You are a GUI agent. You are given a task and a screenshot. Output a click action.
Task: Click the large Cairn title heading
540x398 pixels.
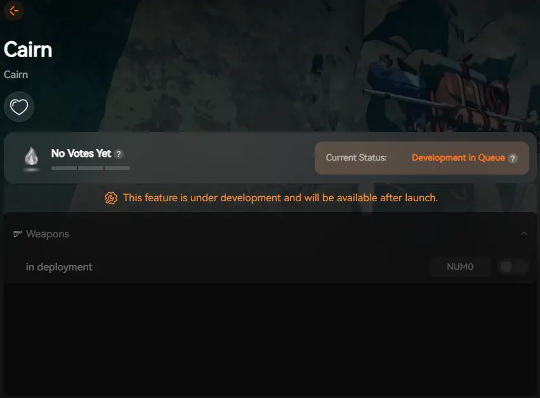[28, 50]
